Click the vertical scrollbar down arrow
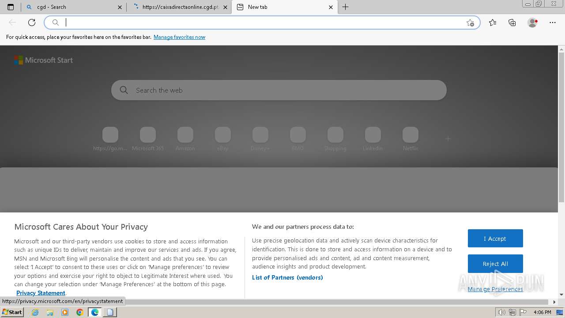565x318 pixels. (561, 295)
